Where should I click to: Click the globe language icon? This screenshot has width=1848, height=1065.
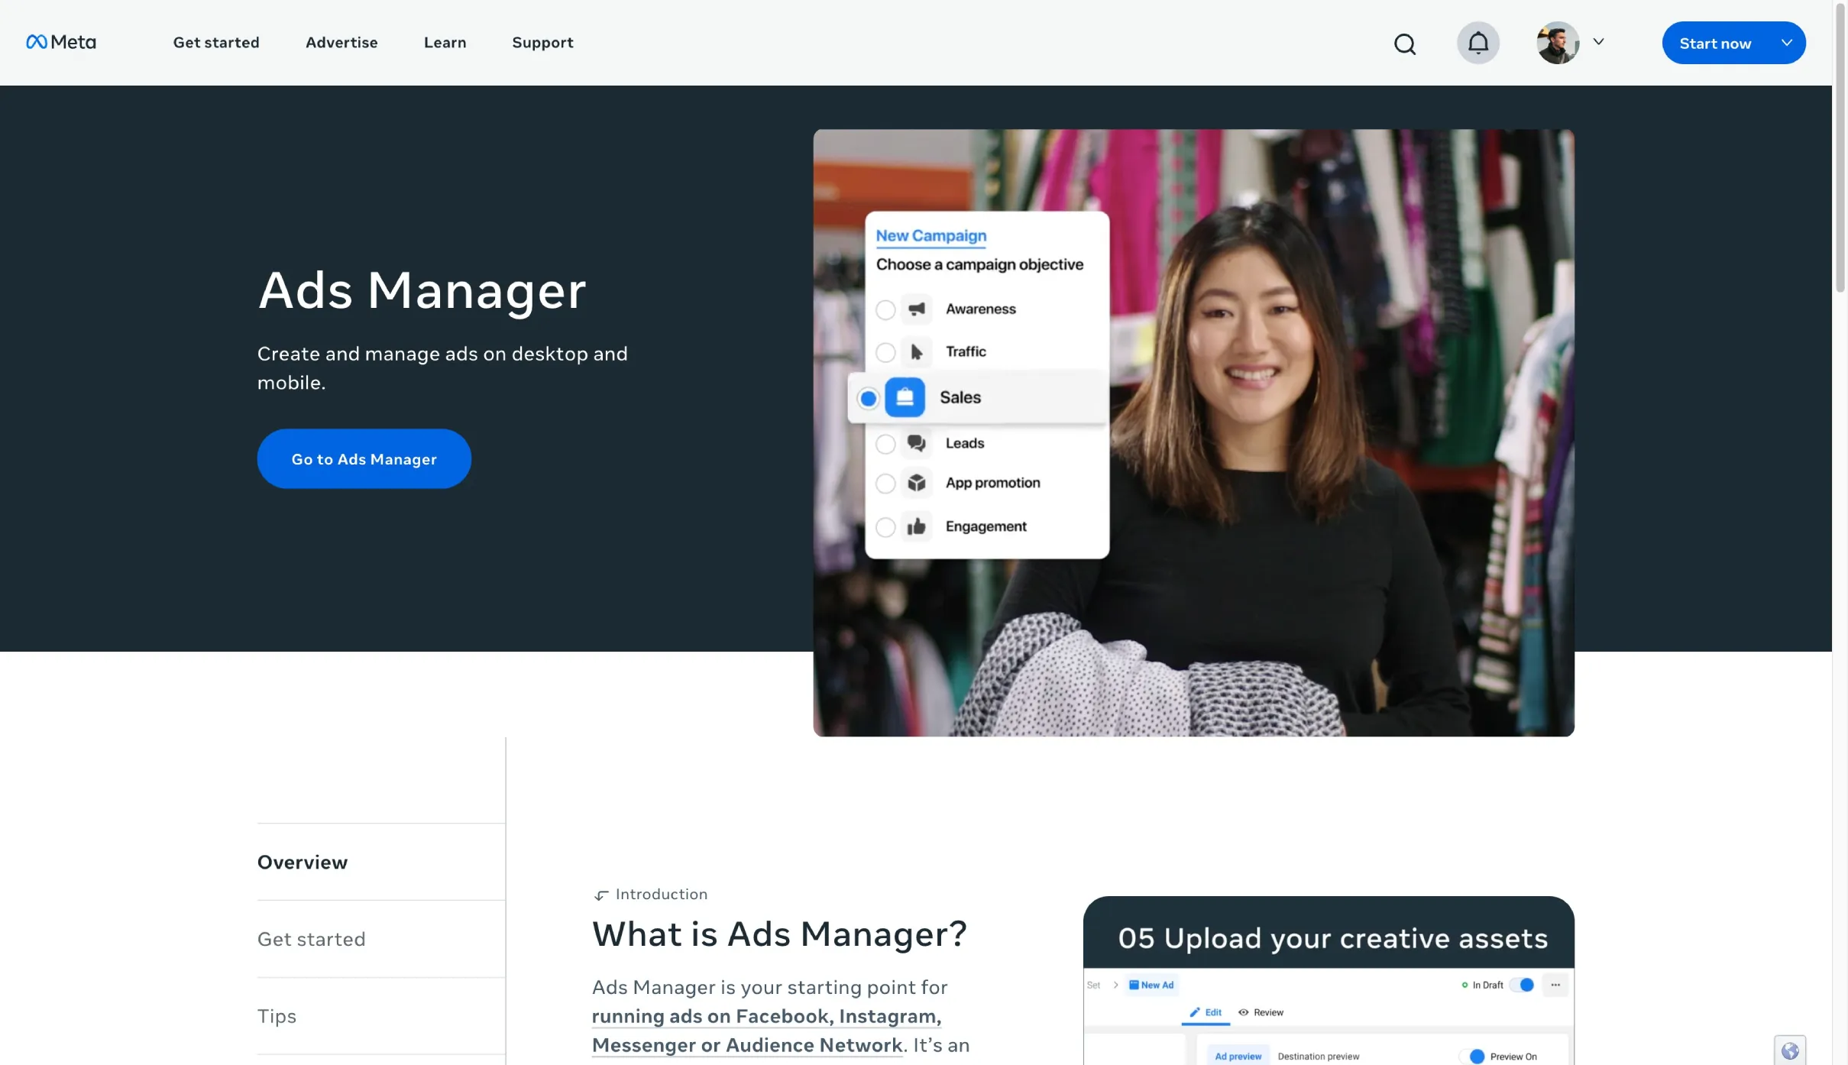click(x=1789, y=1050)
